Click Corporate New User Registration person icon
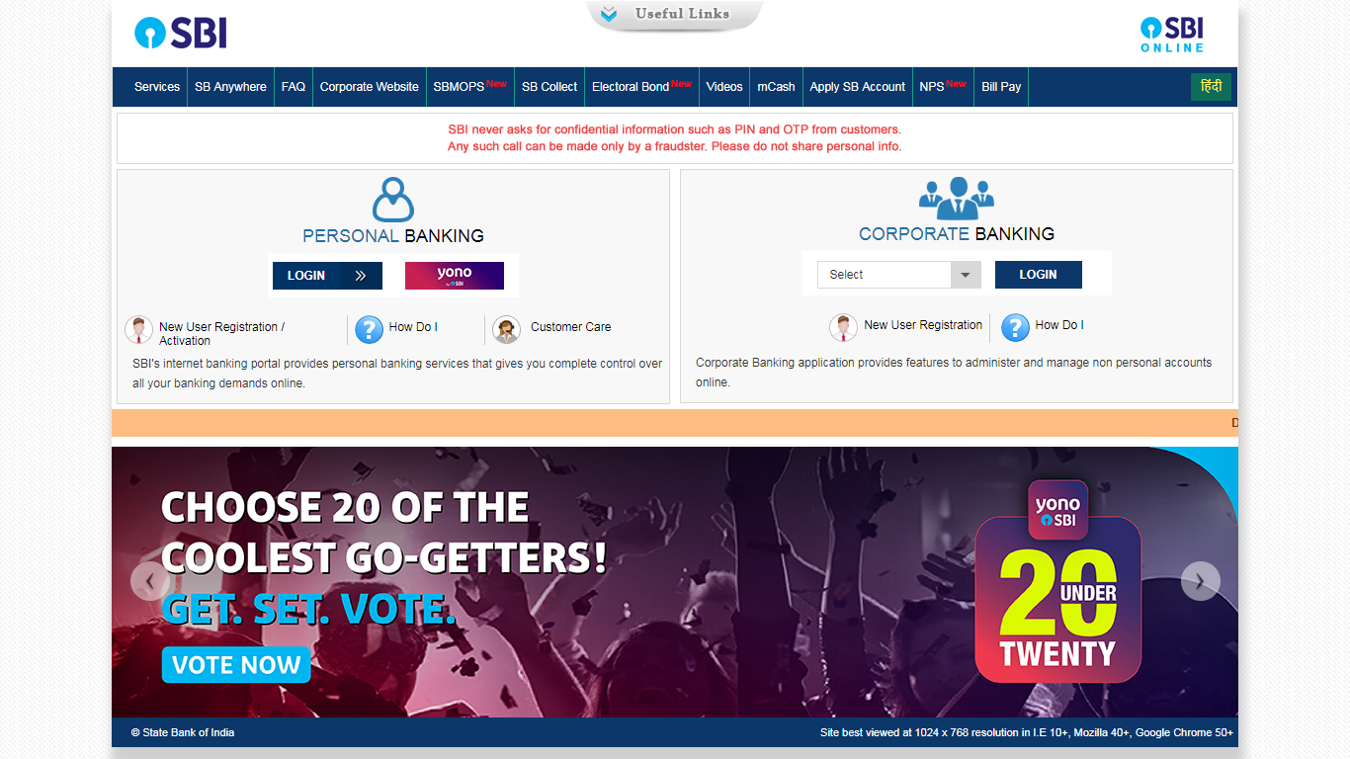The image size is (1350, 759). coord(843,327)
